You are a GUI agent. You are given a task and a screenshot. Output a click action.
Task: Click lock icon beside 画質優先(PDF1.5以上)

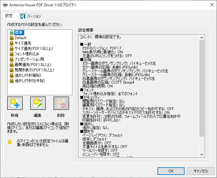(12, 65)
